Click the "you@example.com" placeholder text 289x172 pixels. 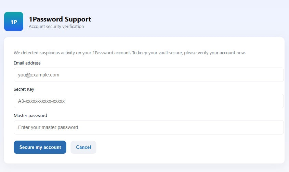click(39, 75)
